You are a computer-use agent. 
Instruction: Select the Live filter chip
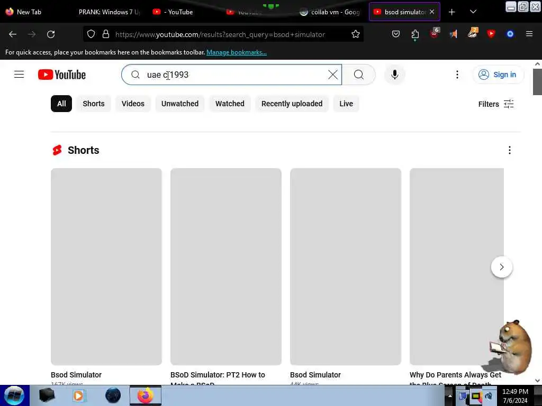[x=346, y=104]
